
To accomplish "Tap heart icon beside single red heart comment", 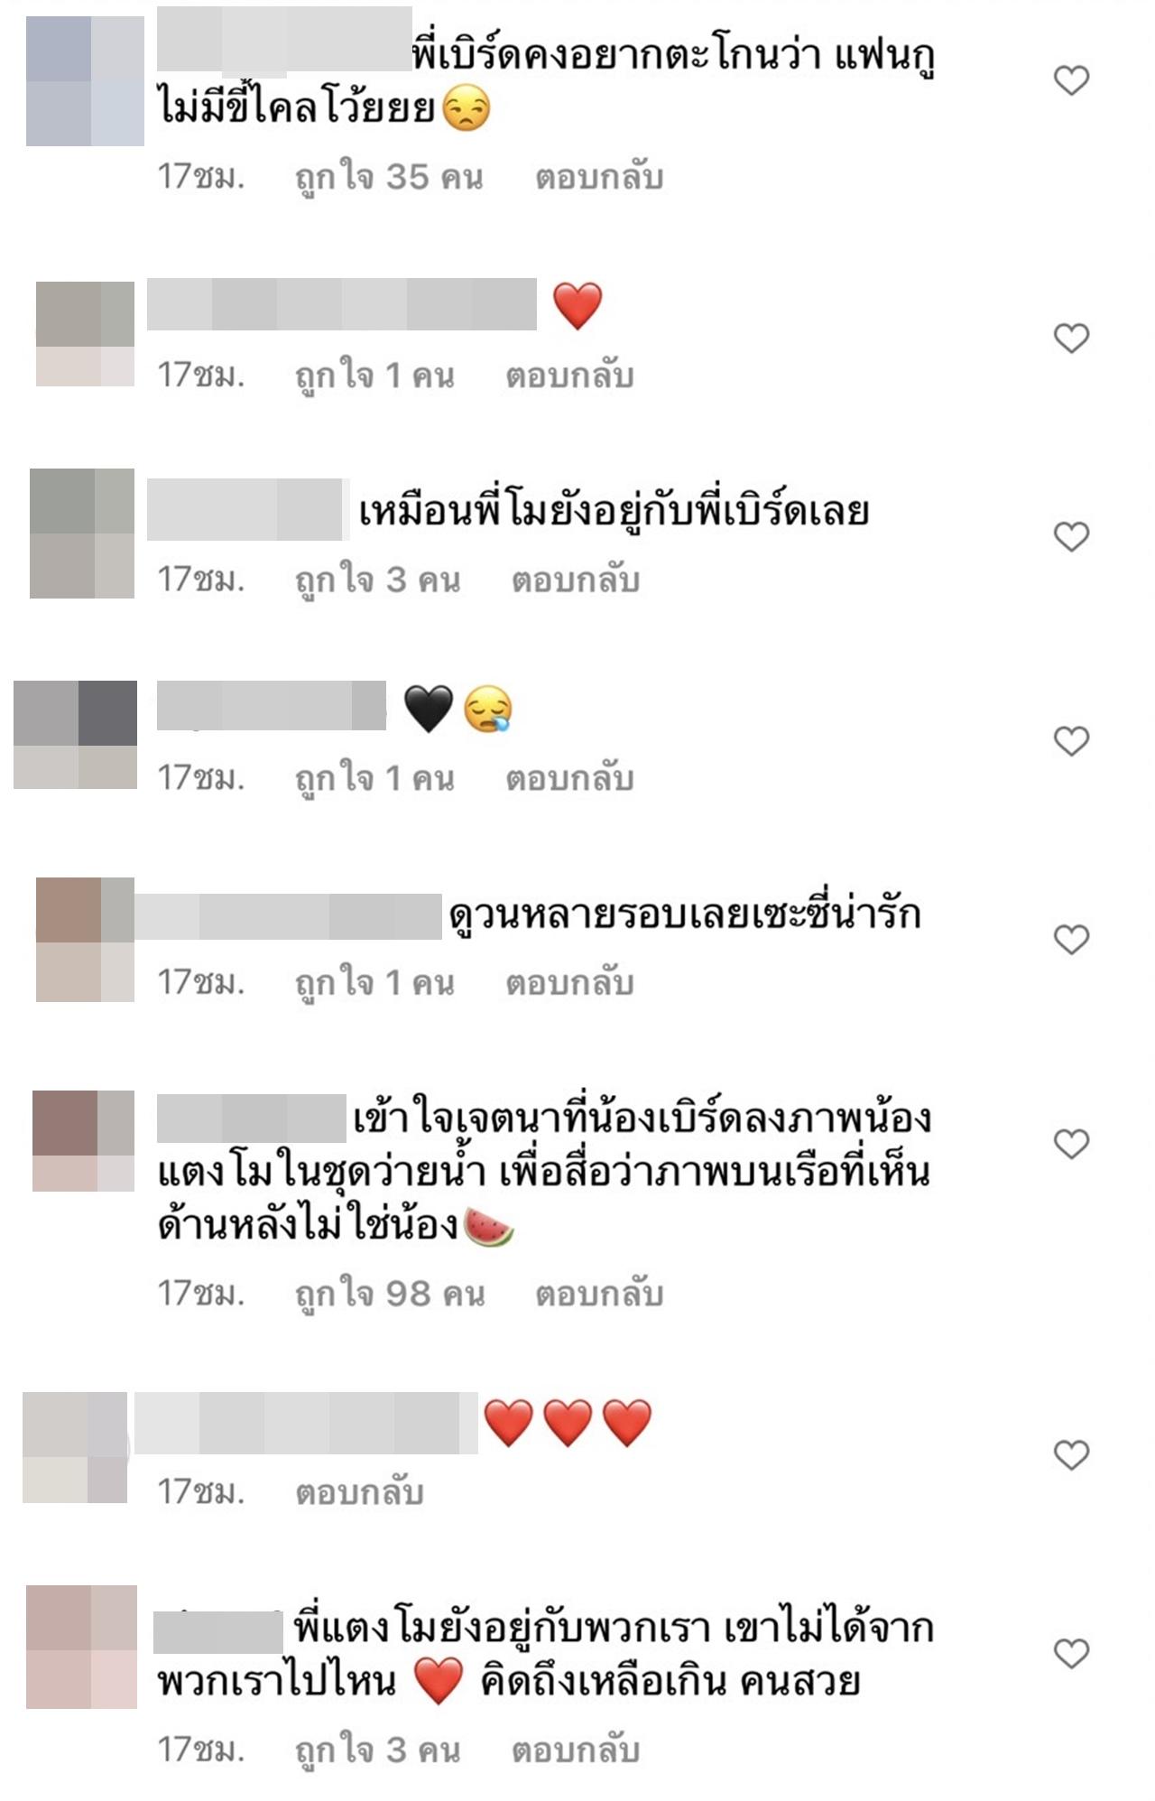I will click(x=1071, y=339).
